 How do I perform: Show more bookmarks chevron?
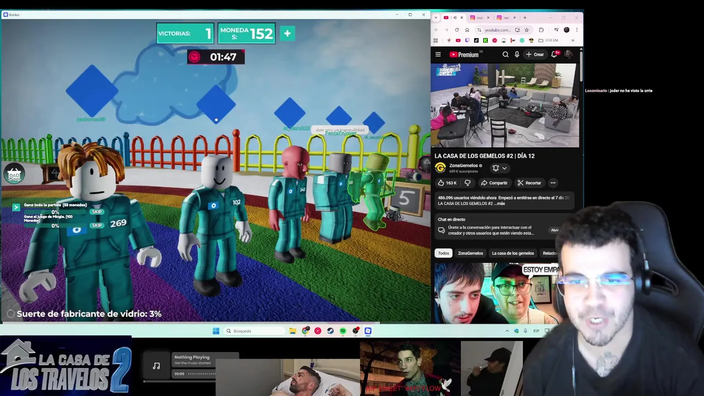pos(573,40)
